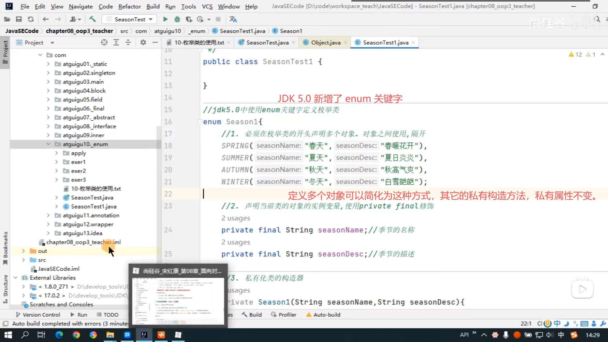This screenshot has width=608, height=342.
Task: Open Project panel settings gear
Action: pyautogui.click(x=143, y=42)
